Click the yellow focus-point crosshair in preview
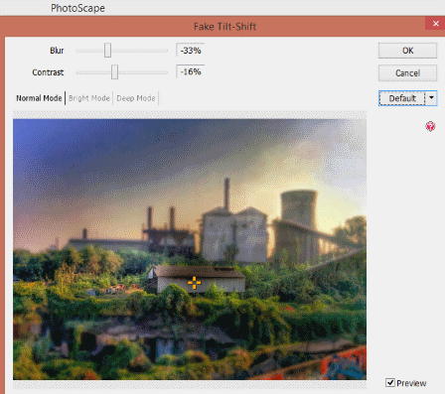The width and height of the screenshot is (445, 394). (x=194, y=283)
